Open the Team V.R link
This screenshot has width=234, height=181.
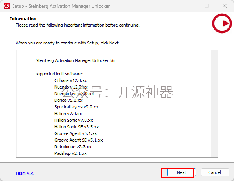[x=24, y=173]
